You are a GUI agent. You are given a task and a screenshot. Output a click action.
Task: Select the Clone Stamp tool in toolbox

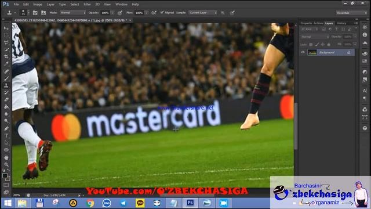[x=6, y=85]
